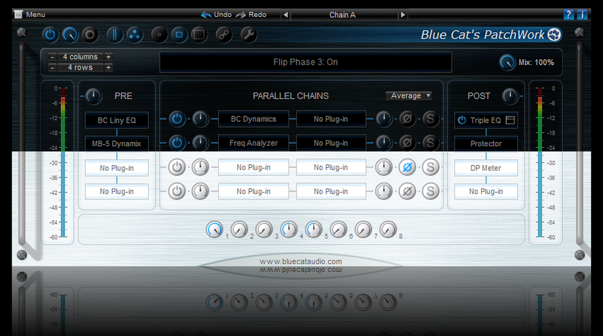Open the Chain A preset list
The height and width of the screenshot is (336, 603).
(343, 15)
